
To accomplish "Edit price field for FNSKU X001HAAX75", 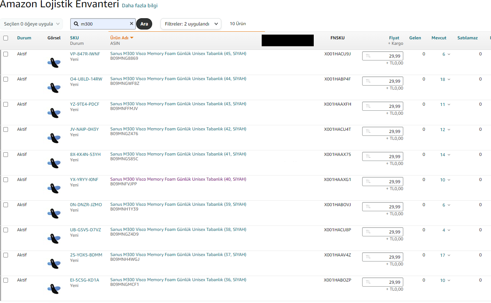I will 383,157.
